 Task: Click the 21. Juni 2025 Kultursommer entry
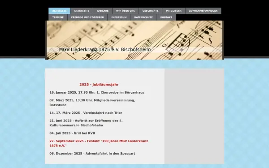tap(86, 123)
